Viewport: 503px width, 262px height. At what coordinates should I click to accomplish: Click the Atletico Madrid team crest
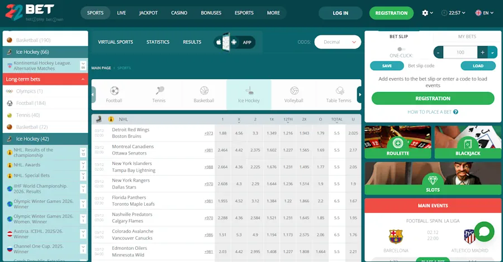[x=469, y=237]
